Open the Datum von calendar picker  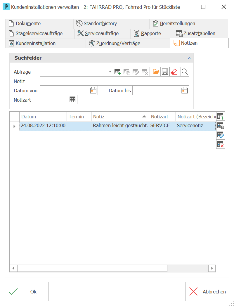(x=93, y=91)
